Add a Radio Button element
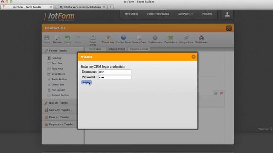273x153 pixels. (x=57, y=79)
